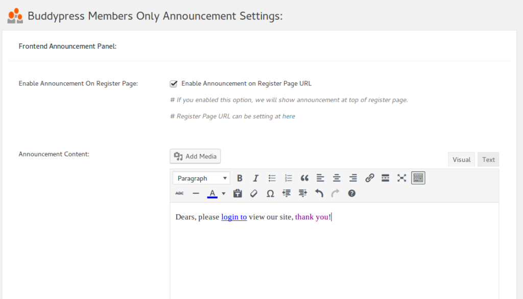Click the insert/edit link icon
The height and width of the screenshot is (299, 523).
(369, 178)
